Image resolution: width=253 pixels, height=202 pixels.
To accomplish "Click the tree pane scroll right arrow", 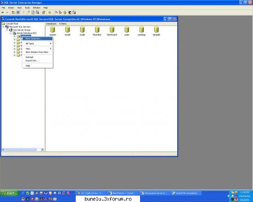I will click(x=42, y=149).
